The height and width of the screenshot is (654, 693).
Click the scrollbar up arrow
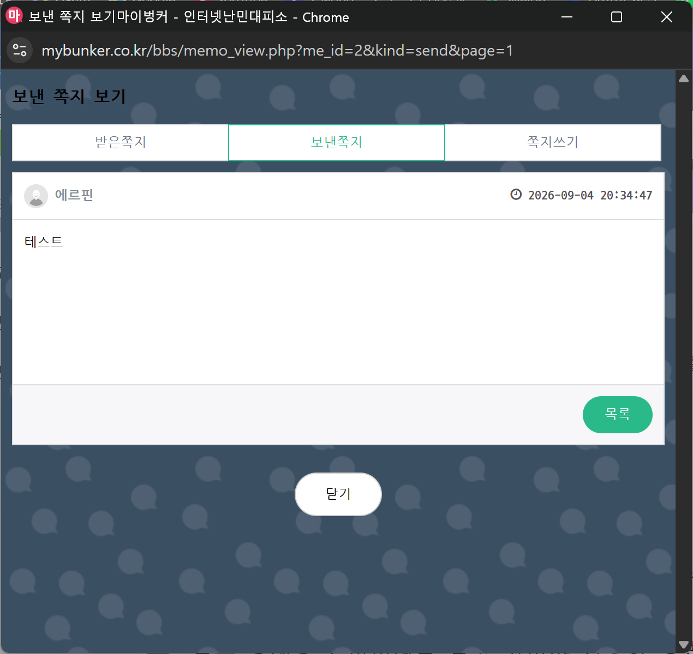683,79
